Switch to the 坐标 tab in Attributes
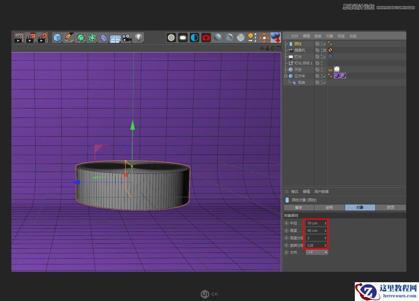The height and width of the screenshot is (301, 419). [329, 208]
